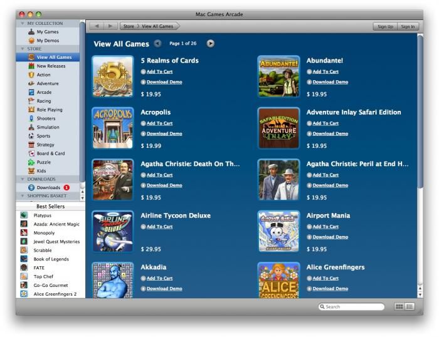Open the Acropolis game thumbnail
The height and width of the screenshot is (337, 439).
pos(113,128)
